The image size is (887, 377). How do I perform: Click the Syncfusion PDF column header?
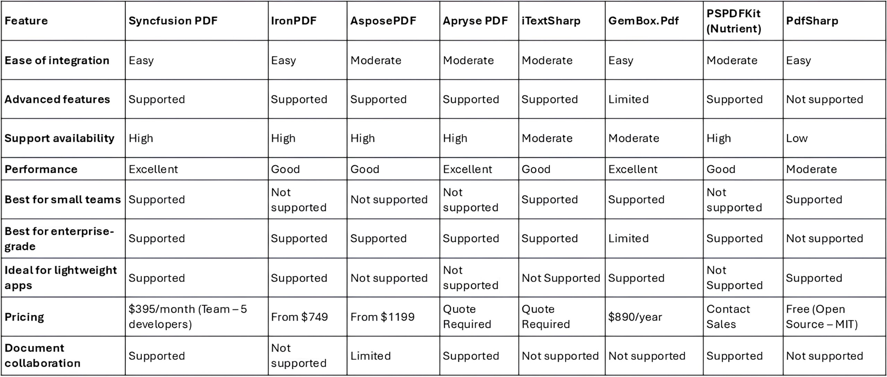click(173, 21)
